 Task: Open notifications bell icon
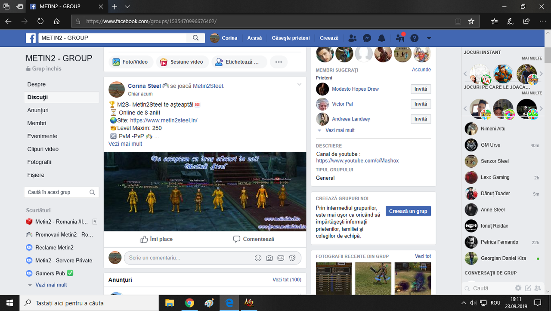click(x=381, y=38)
